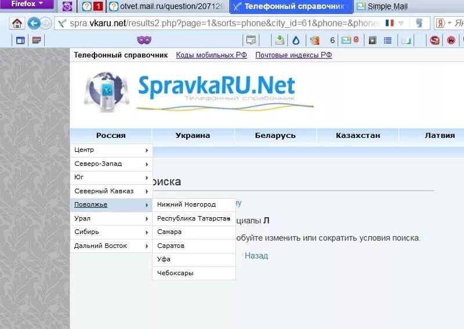Click the French flag icon in the address bar
Screen dimensions: 464x329
click(x=389, y=23)
